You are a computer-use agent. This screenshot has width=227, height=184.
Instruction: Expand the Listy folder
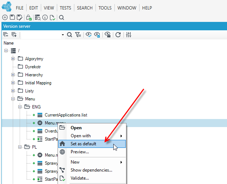click(13, 91)
